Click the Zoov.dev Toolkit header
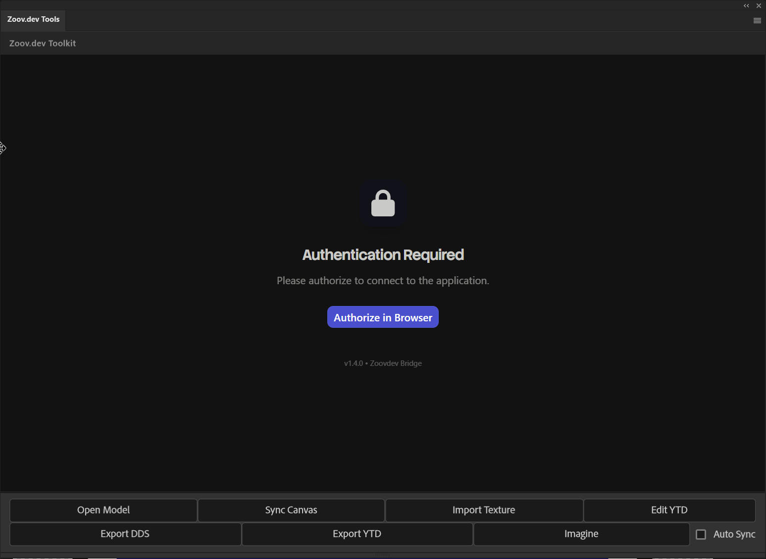766x559 pixels. (x=42, y=43)
